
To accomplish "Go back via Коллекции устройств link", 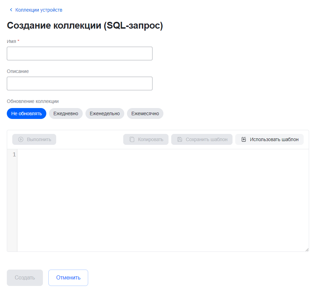I will [x=39, y=10].
